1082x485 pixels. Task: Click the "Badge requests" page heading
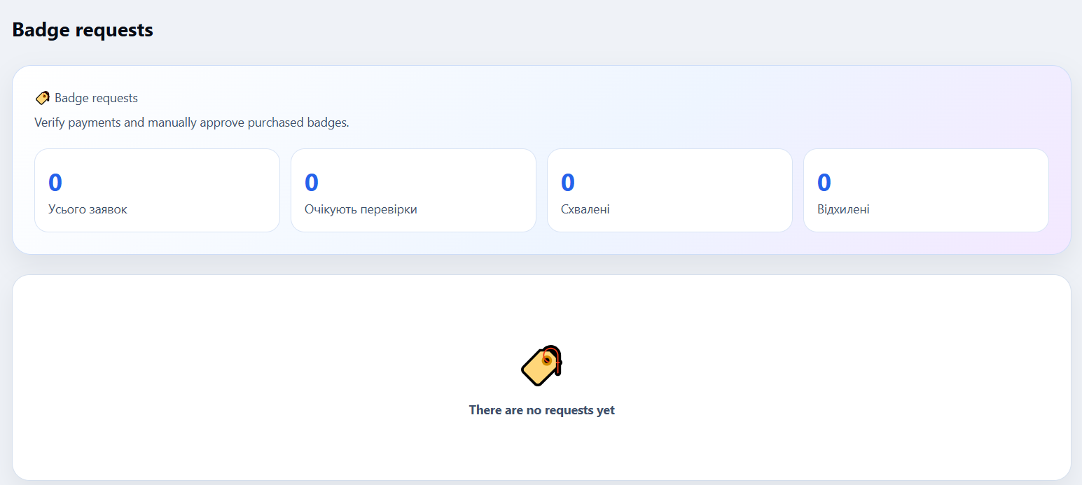83,30
